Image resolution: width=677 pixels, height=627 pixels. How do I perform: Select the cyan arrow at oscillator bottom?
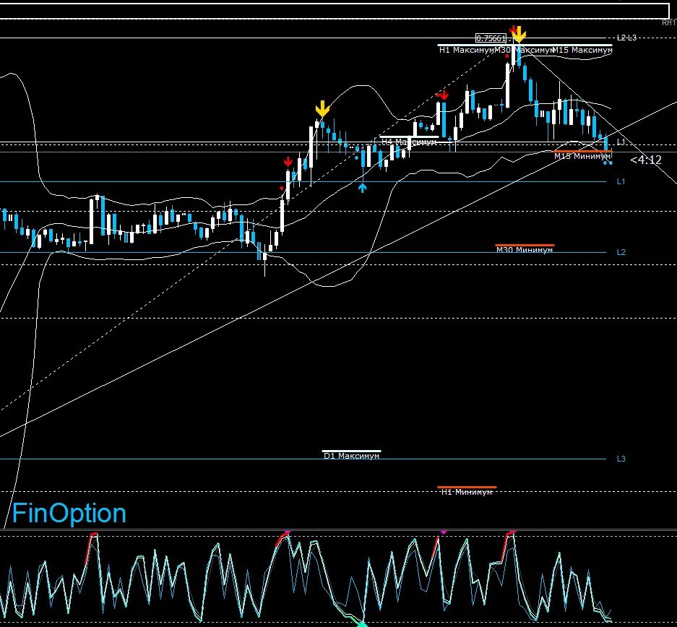(x=361, y=623)
